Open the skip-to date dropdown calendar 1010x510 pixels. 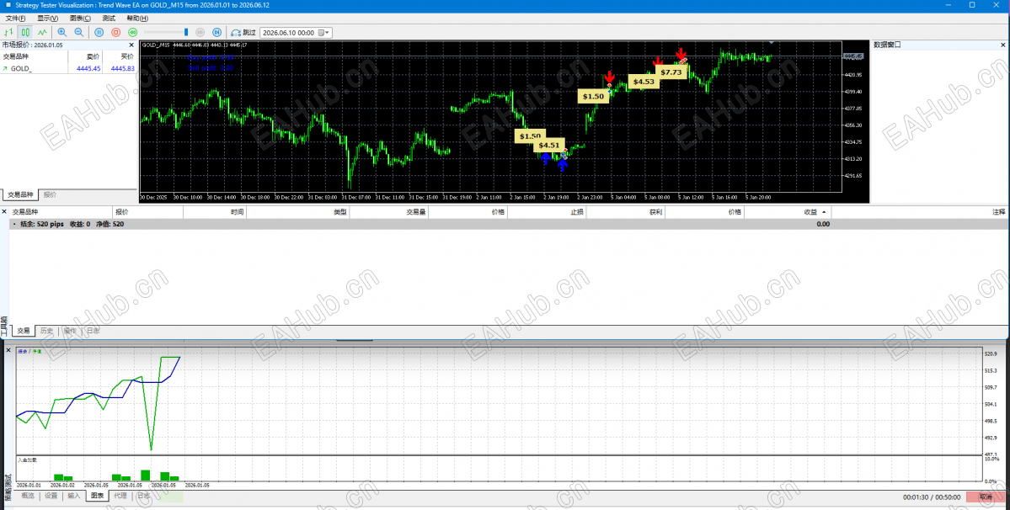(x=324, y=32)
